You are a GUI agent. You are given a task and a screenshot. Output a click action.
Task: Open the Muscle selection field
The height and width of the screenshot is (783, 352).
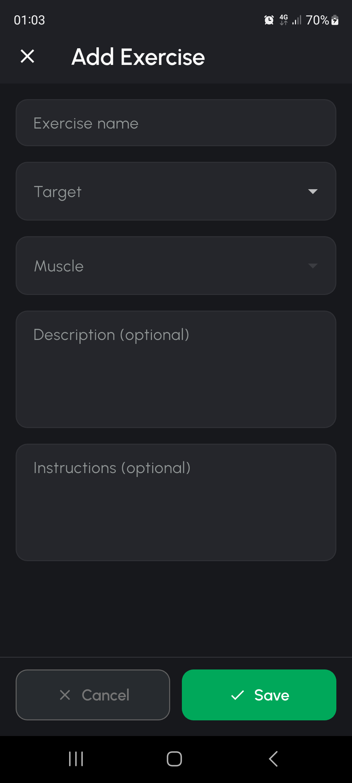pos(163,266)
